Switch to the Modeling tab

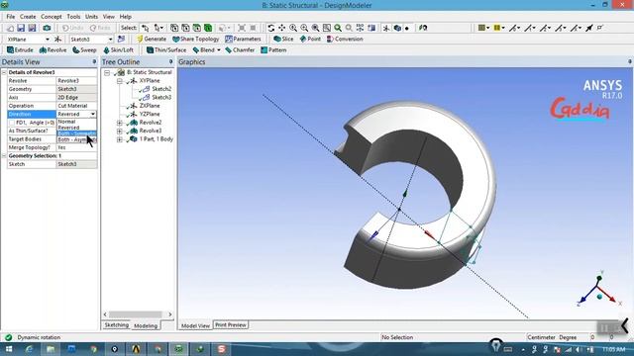(x=146, y=325)
